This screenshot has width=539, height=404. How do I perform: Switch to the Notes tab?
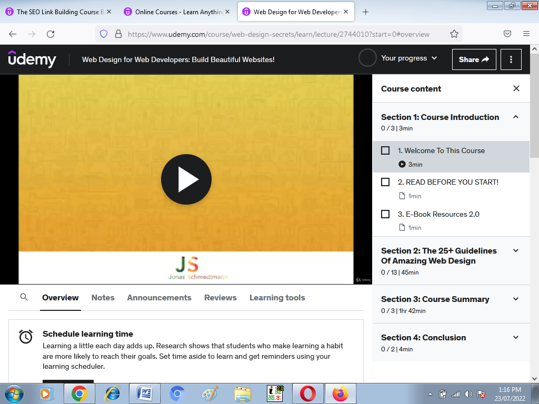point(103,298)
